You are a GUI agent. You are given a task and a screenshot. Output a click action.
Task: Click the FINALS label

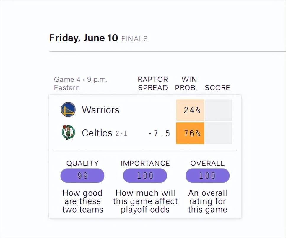(x=135, y=39)
